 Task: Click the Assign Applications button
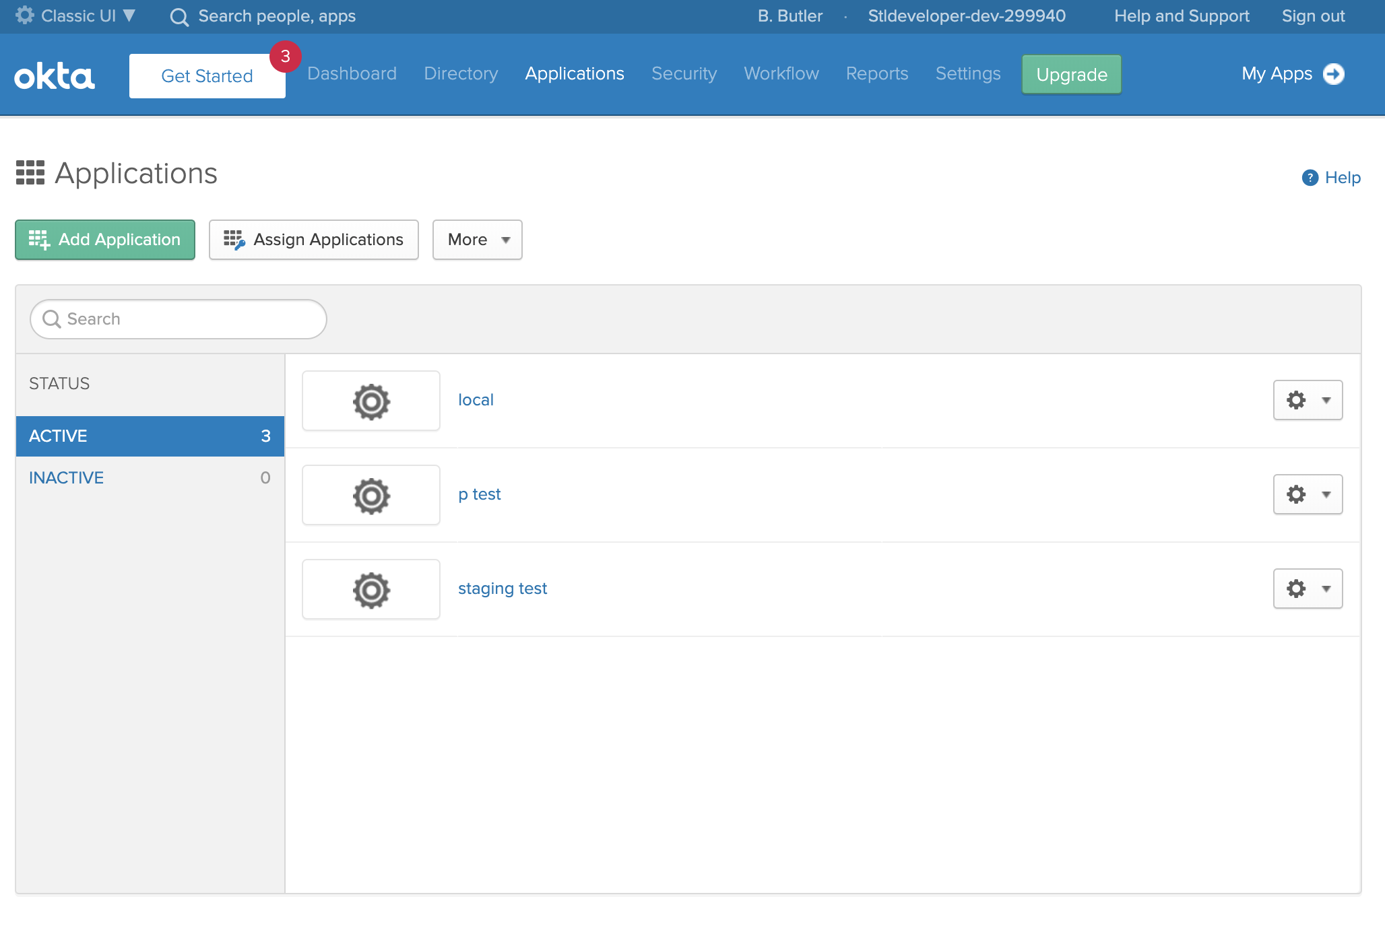(314, 240)
